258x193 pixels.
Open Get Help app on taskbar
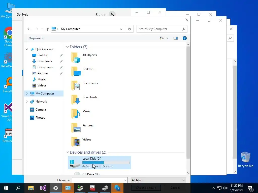117,188
